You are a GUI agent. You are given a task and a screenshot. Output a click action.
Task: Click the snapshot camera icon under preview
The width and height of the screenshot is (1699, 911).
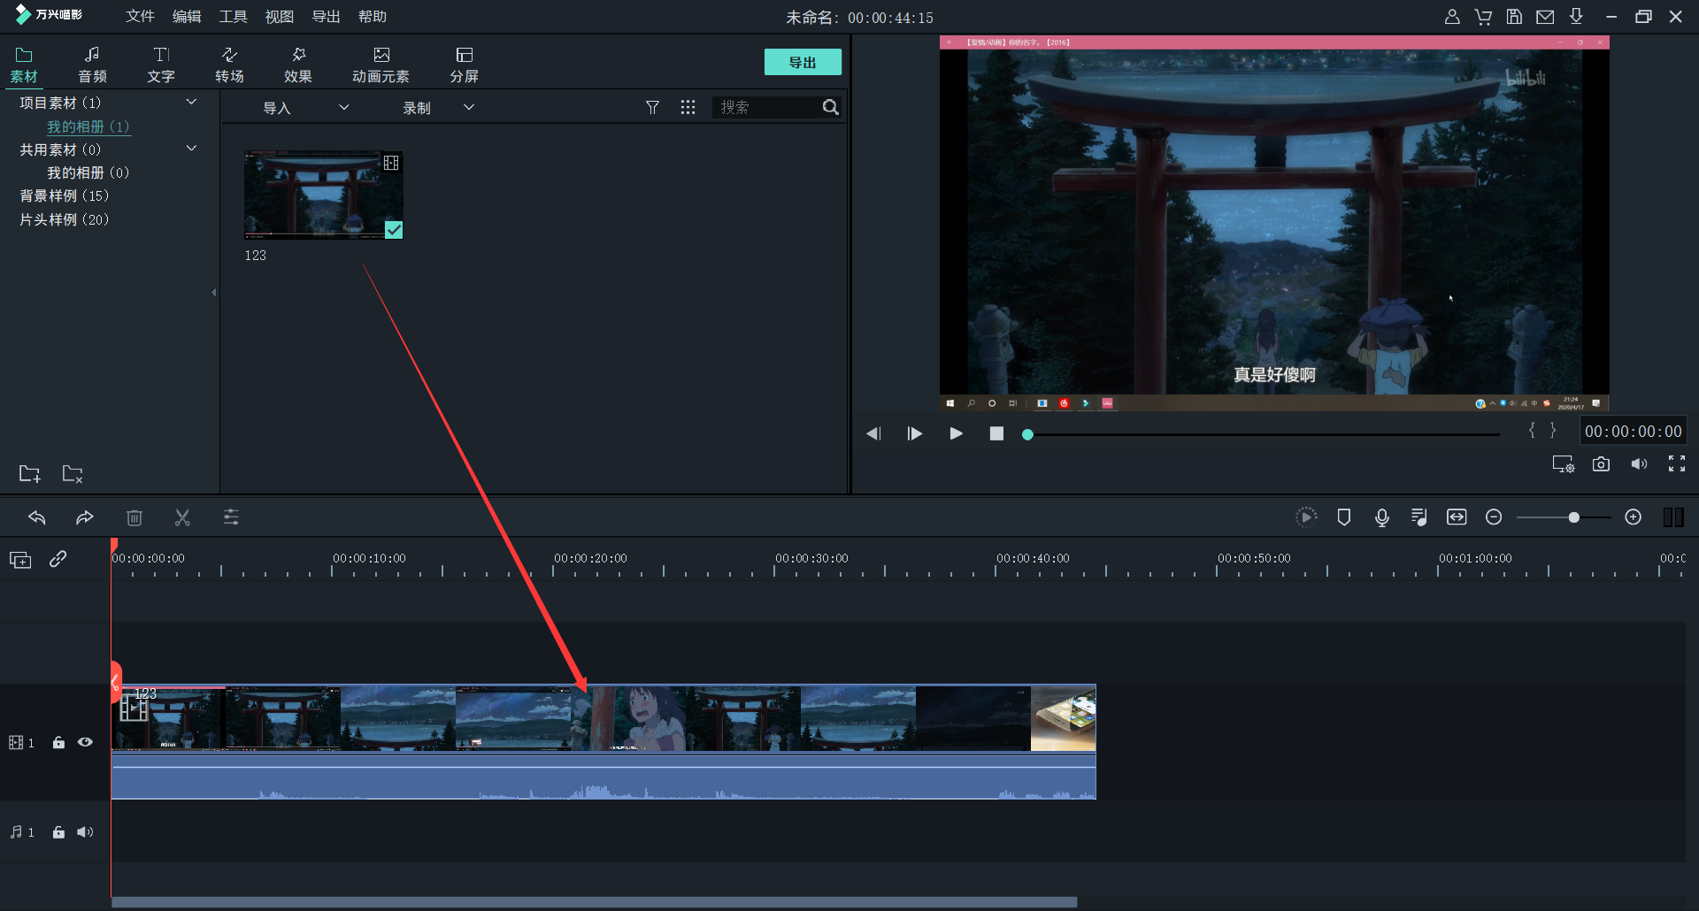pyautogui.click(x=1601, y=464)
